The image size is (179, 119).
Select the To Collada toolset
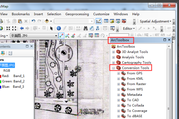135,105
